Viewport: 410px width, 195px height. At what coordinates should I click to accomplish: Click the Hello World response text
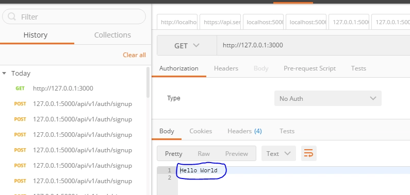[x=199, y=170]
